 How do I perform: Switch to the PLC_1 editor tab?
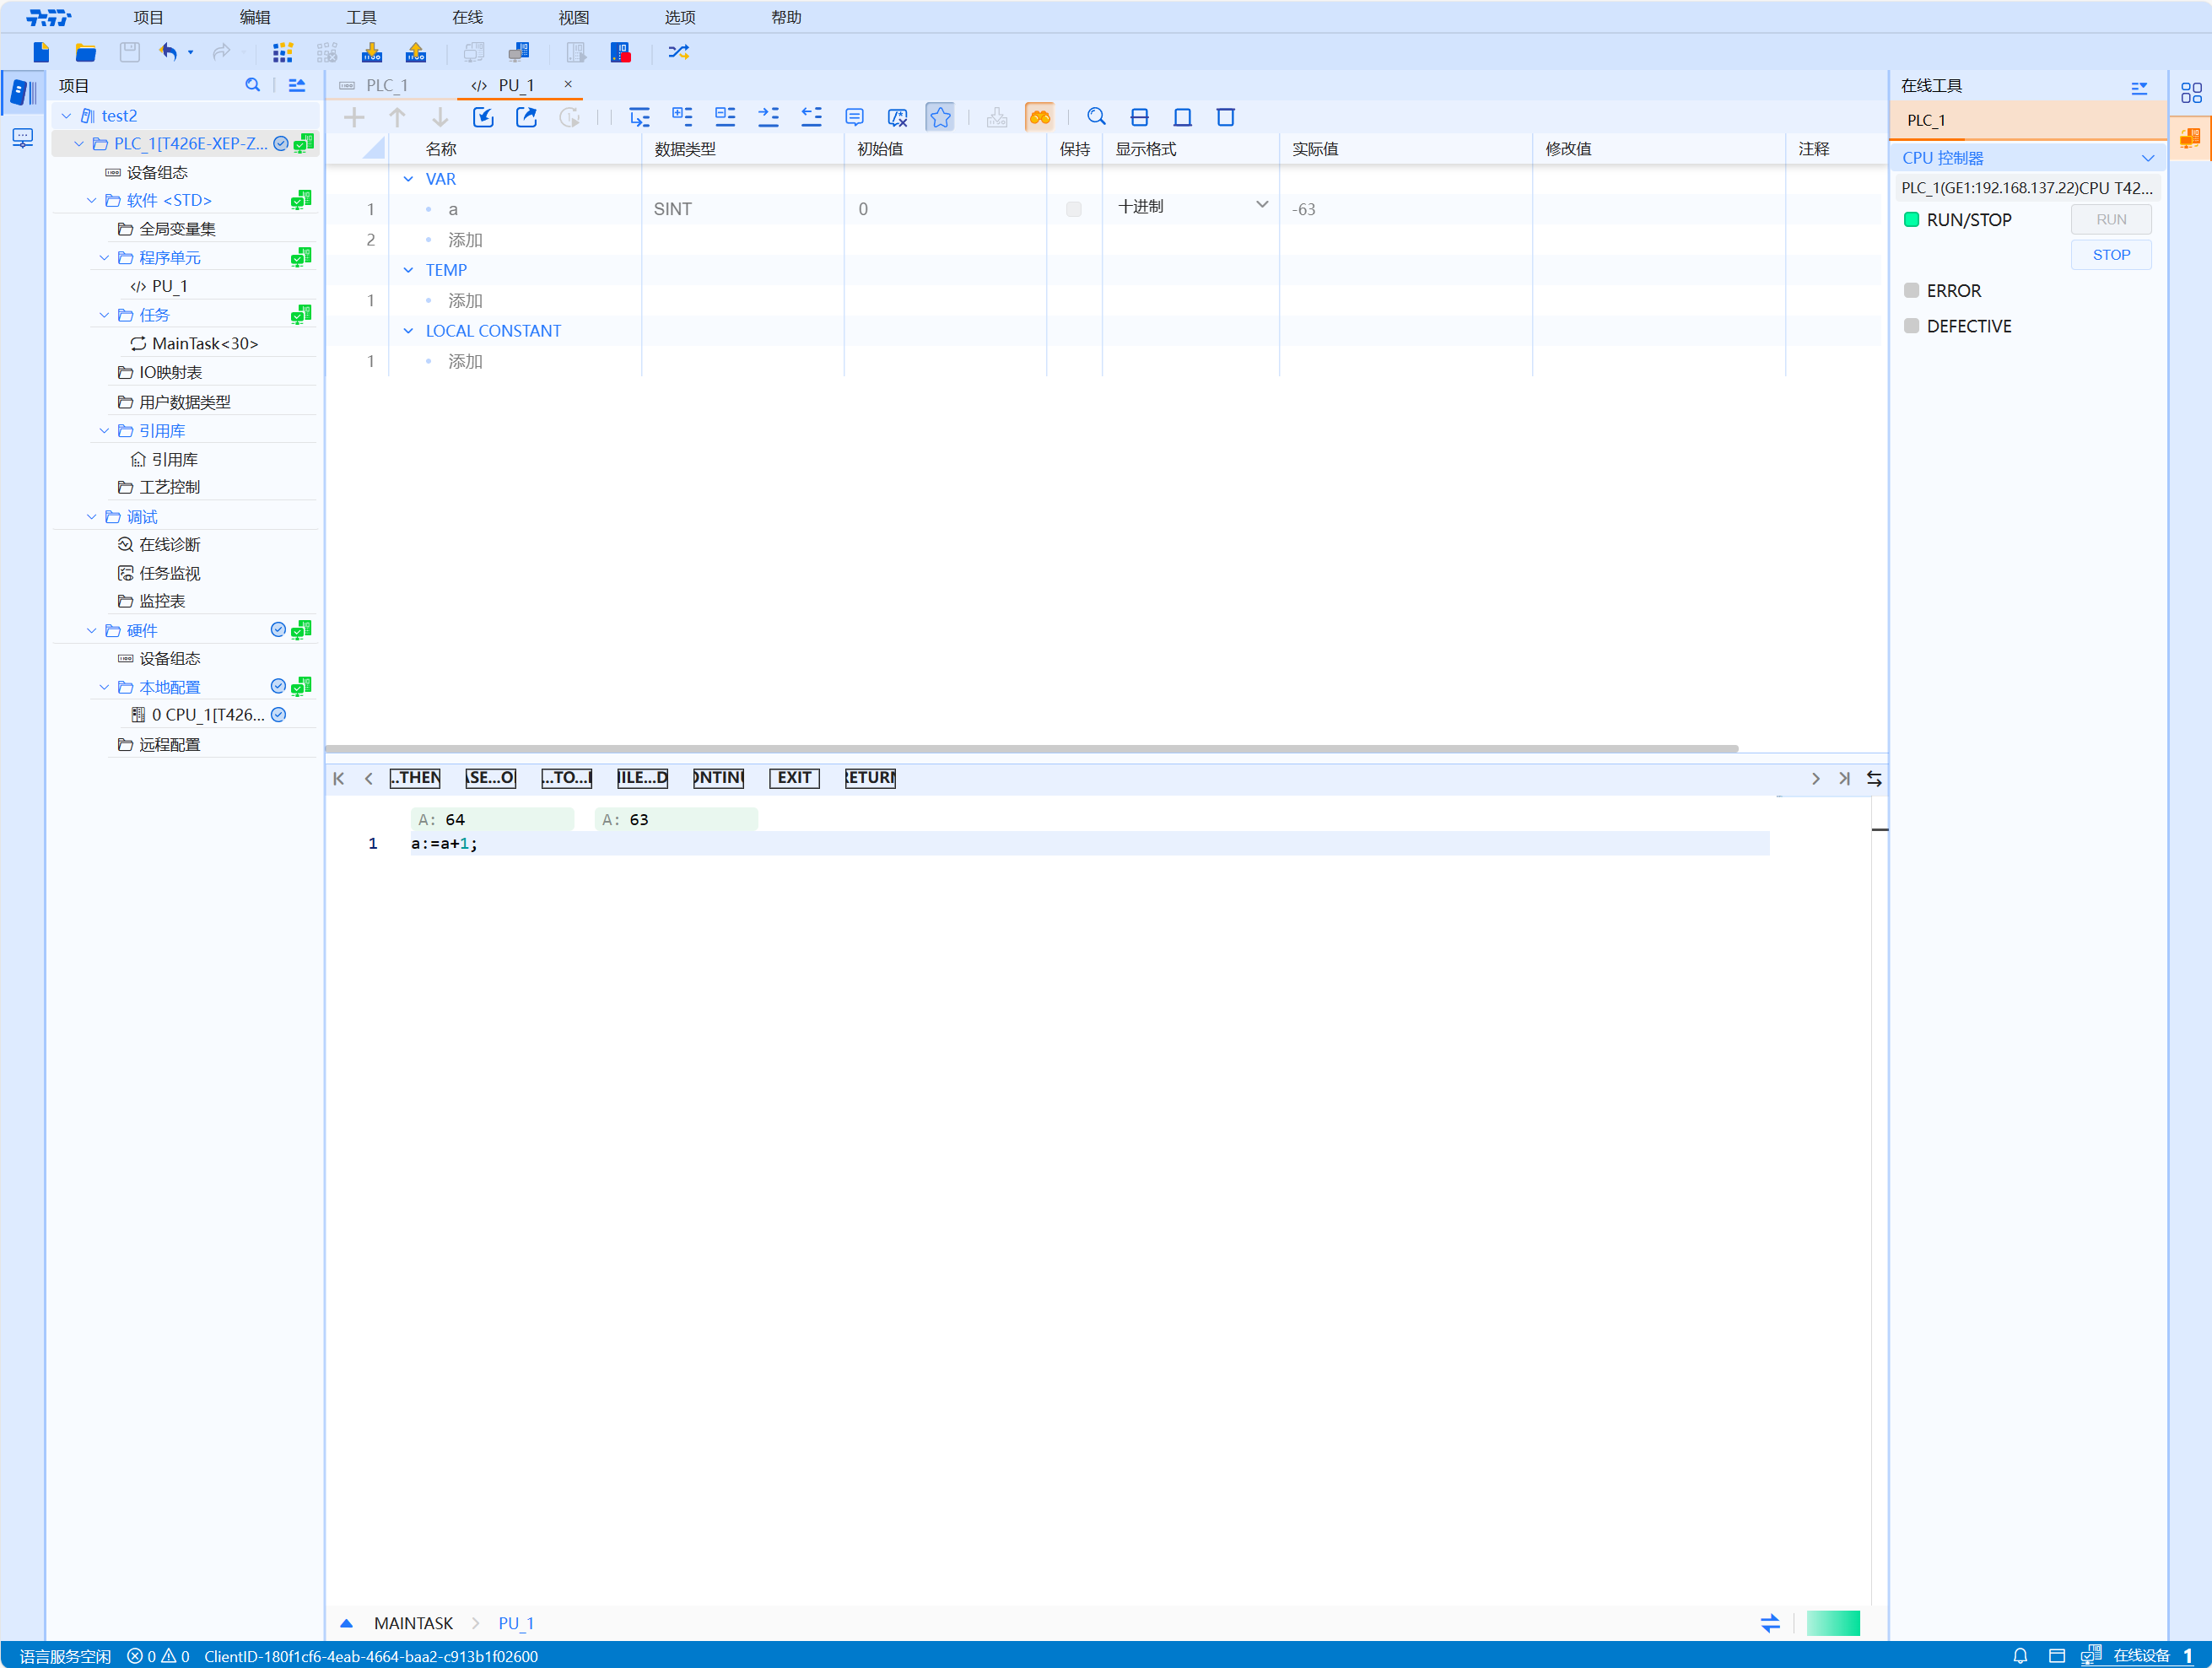coord(386,85)
